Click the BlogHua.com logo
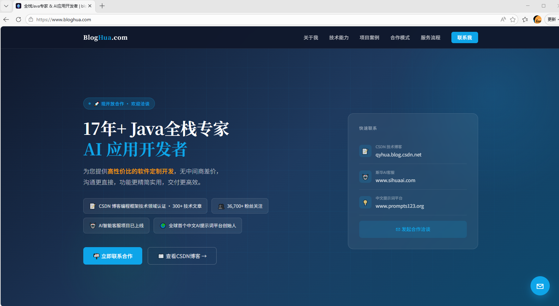559x306 pixels. click(x=105, y=37)
